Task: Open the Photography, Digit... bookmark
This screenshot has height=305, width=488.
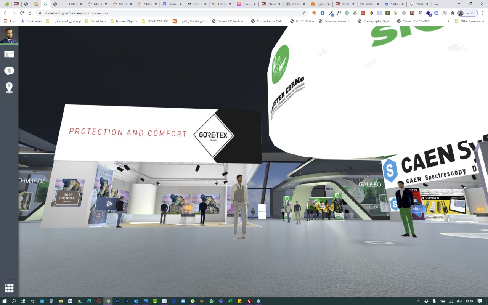Action: pyautogui.click(x=375, y=21)
